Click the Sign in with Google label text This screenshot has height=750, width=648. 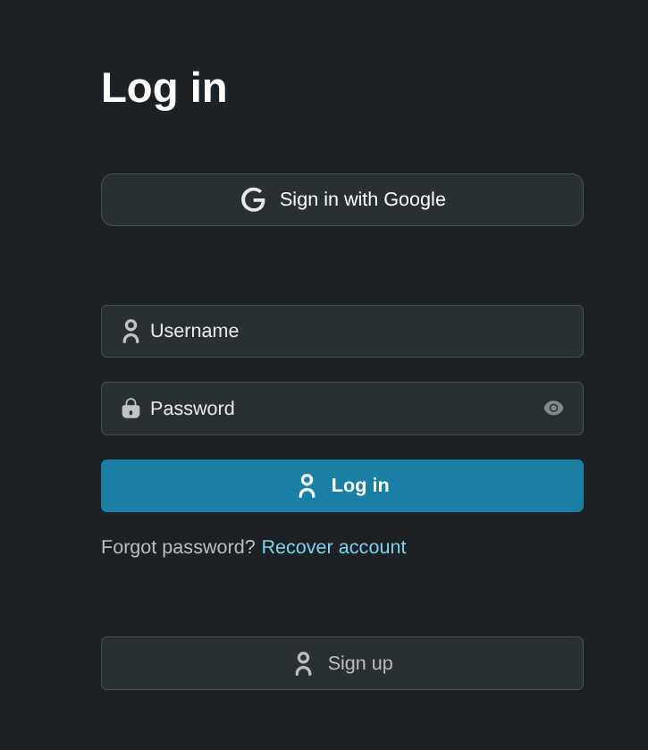(362, 199)
